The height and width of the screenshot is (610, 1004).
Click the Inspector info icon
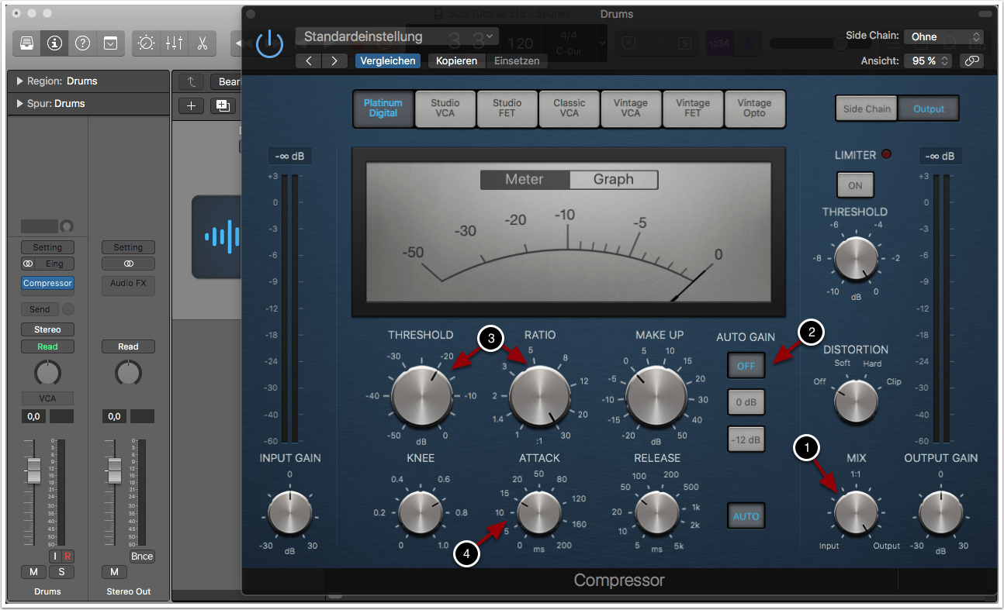tap(54, 43)
